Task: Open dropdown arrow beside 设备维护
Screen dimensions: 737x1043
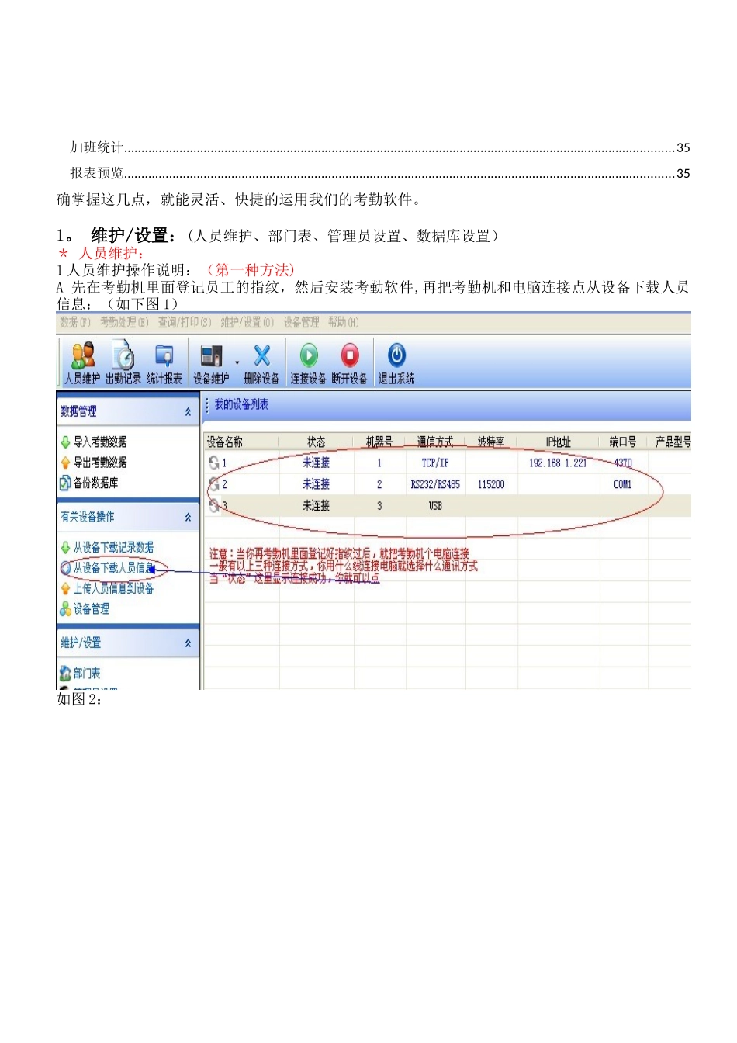Action: point(237,362)
